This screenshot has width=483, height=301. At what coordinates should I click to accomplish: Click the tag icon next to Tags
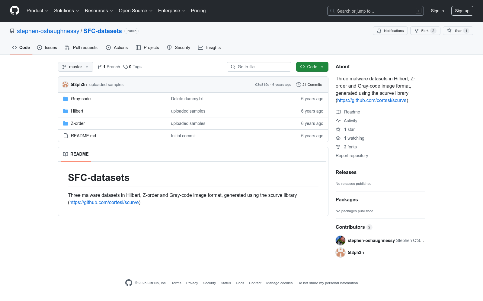[x=126, y=67]
